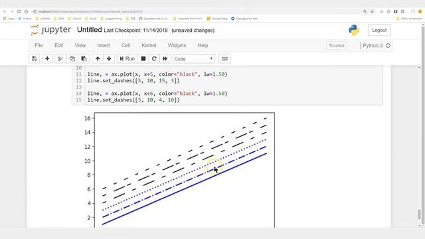425x239 pixels.
Task: Open the Imported From bookmarks folder
Action: [188, 19]
